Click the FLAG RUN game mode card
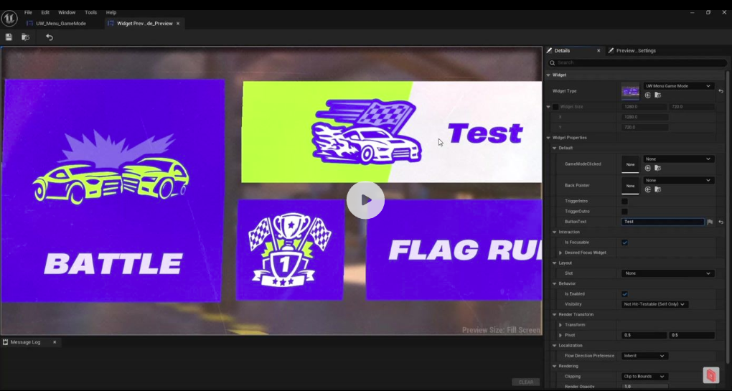 click(x=454, y=250)
